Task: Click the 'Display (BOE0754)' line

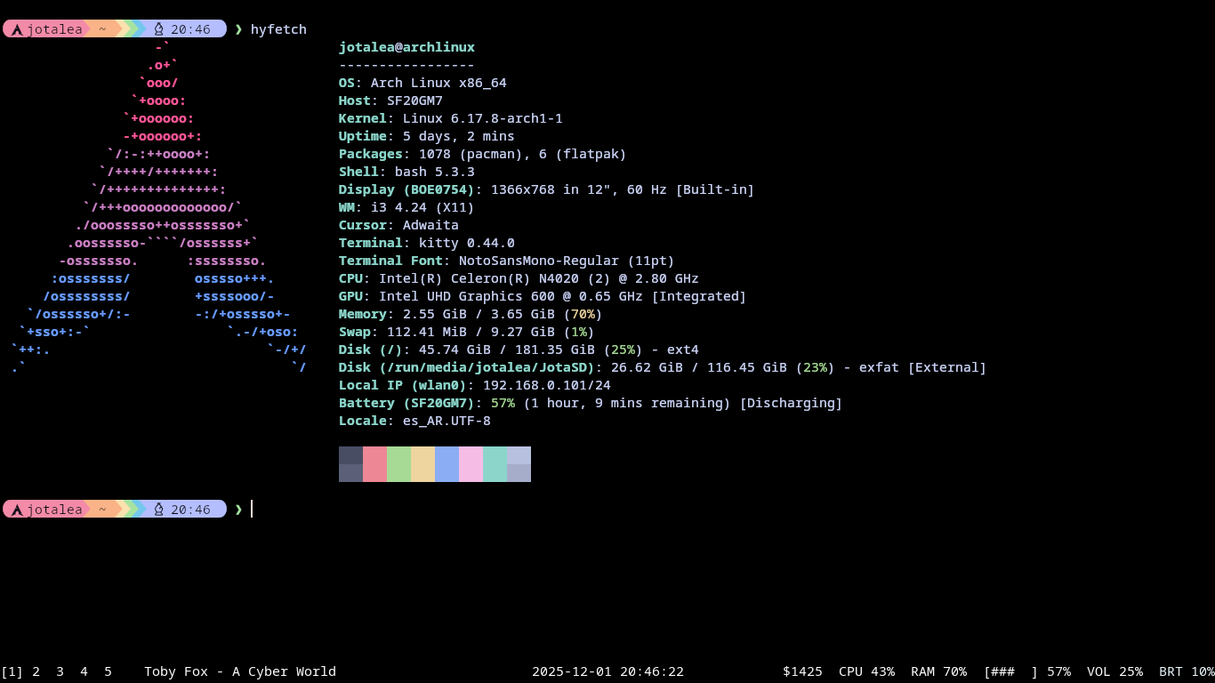Action: (546, 189)
